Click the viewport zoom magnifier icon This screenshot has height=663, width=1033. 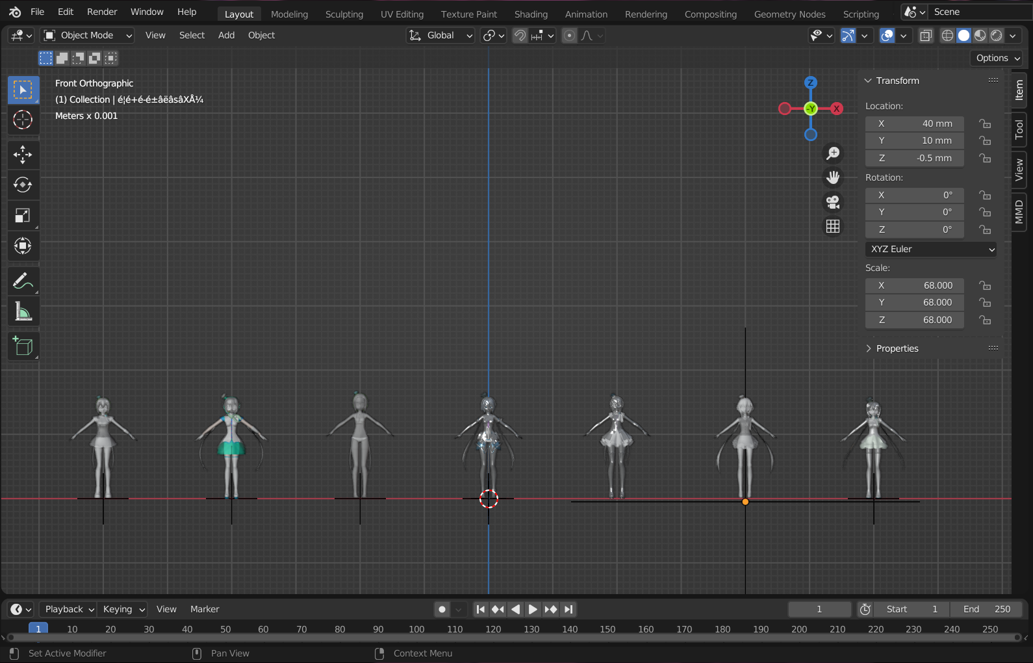[x=833, y=153]
